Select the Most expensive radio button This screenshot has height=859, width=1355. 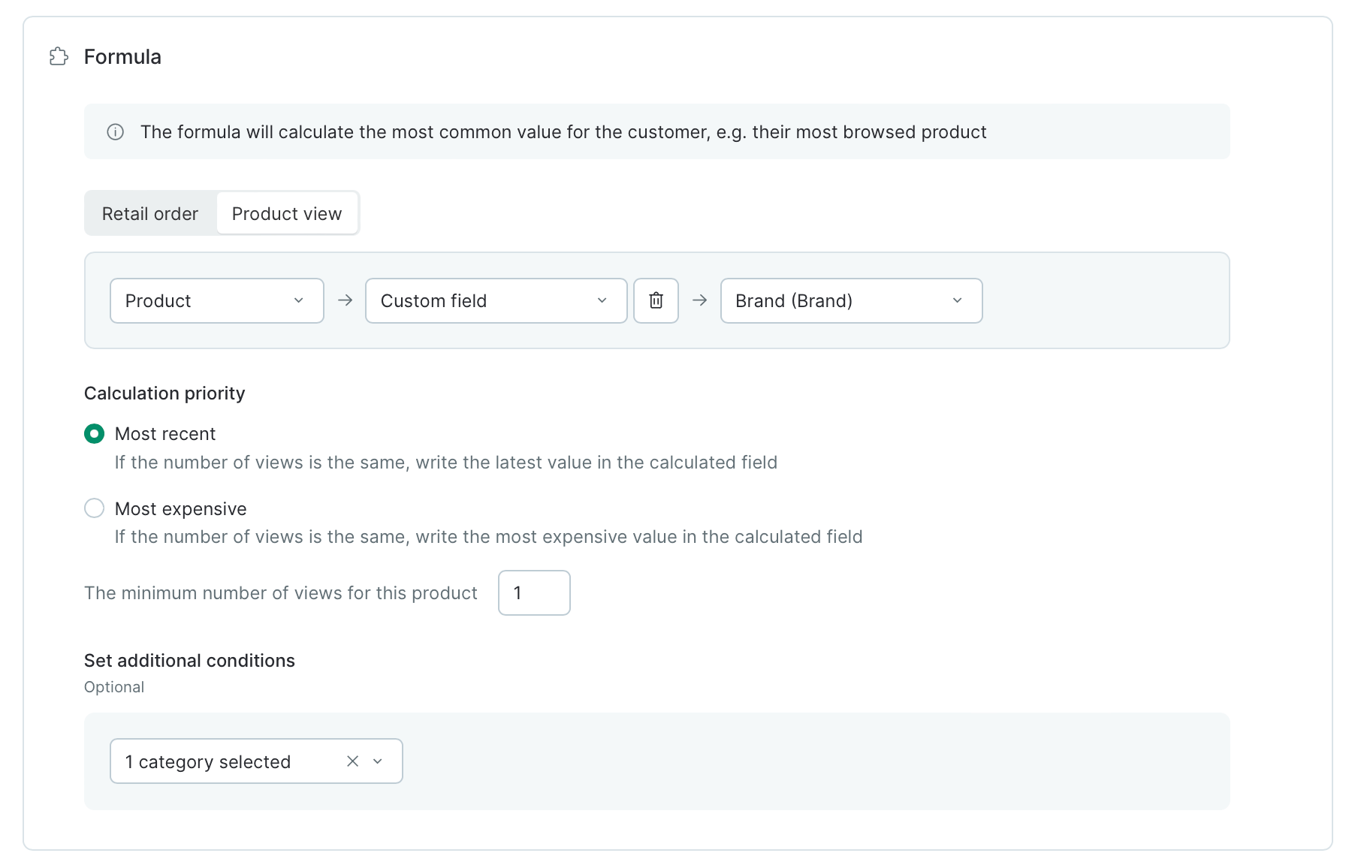coord(94,508)
